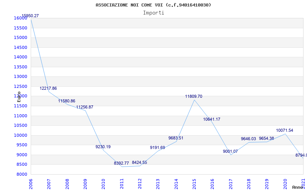The height and width of the screenshot is (191, 307).
Task: Click x-axis year 2011
Action: pos(122,184)
